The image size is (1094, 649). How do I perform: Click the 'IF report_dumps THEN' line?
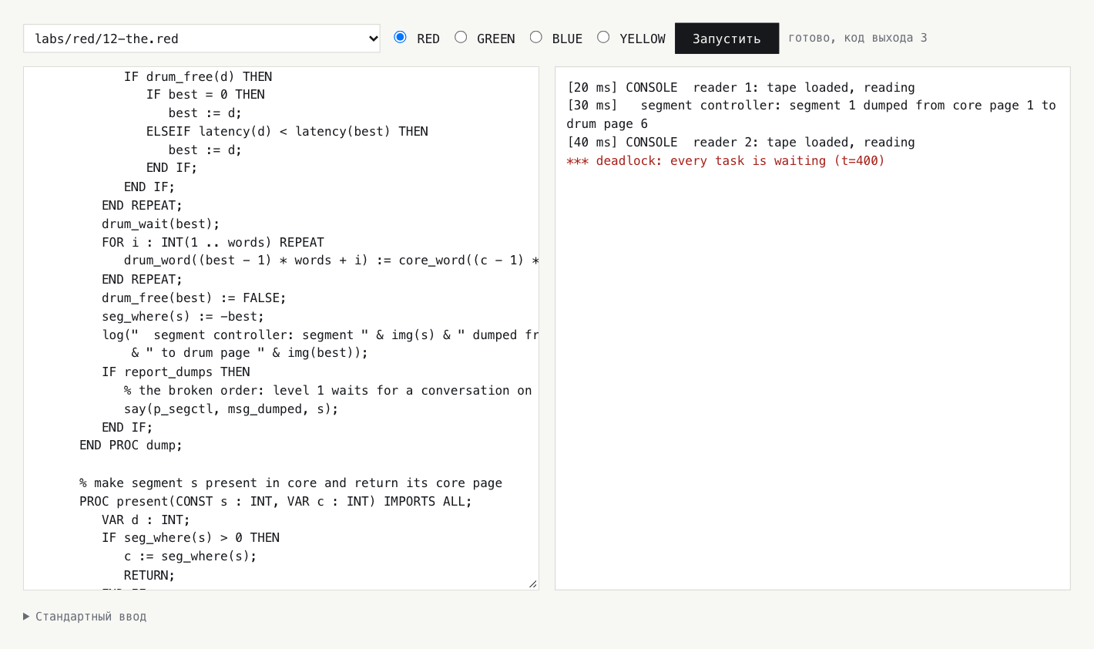tap(176, 372)
